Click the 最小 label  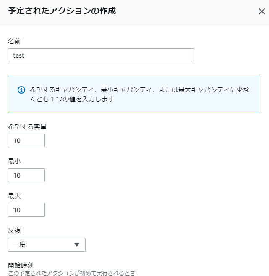pos(14,161)
